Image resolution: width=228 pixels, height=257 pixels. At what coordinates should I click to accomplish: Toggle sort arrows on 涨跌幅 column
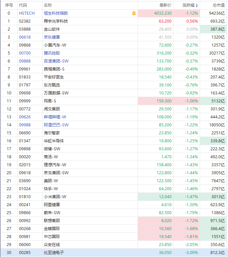click(x=196, y=5)
